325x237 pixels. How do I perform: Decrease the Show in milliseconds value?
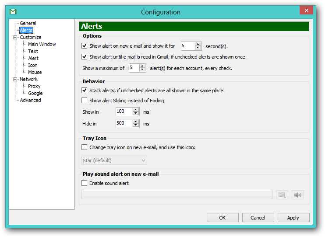135,114
